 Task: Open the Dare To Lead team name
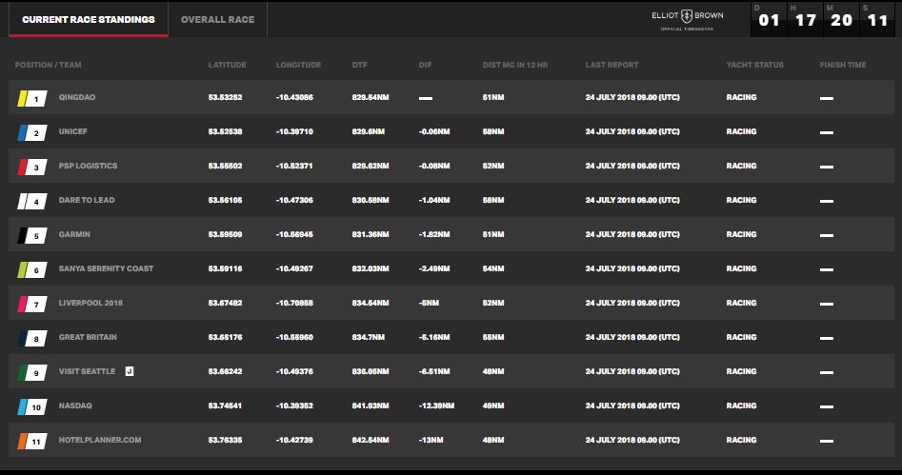pos(87,200)
